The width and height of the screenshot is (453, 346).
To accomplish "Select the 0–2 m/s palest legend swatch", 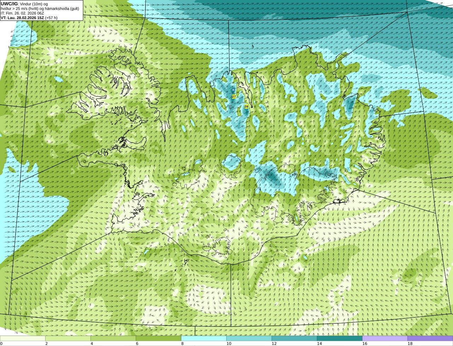I will point(23,339).
